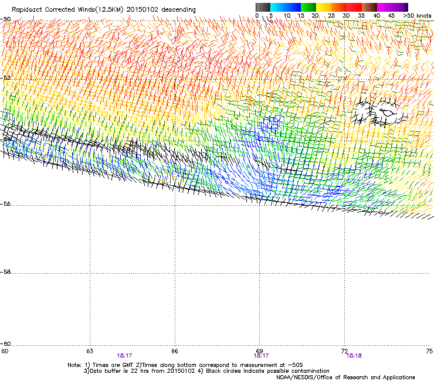Click the note 'Times are GMT'
This screenshot has width=434, height=381.
[x=112, y=365]
